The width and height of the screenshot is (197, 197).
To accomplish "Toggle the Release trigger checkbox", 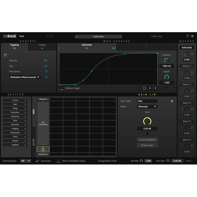I will [x=62, y=88].
